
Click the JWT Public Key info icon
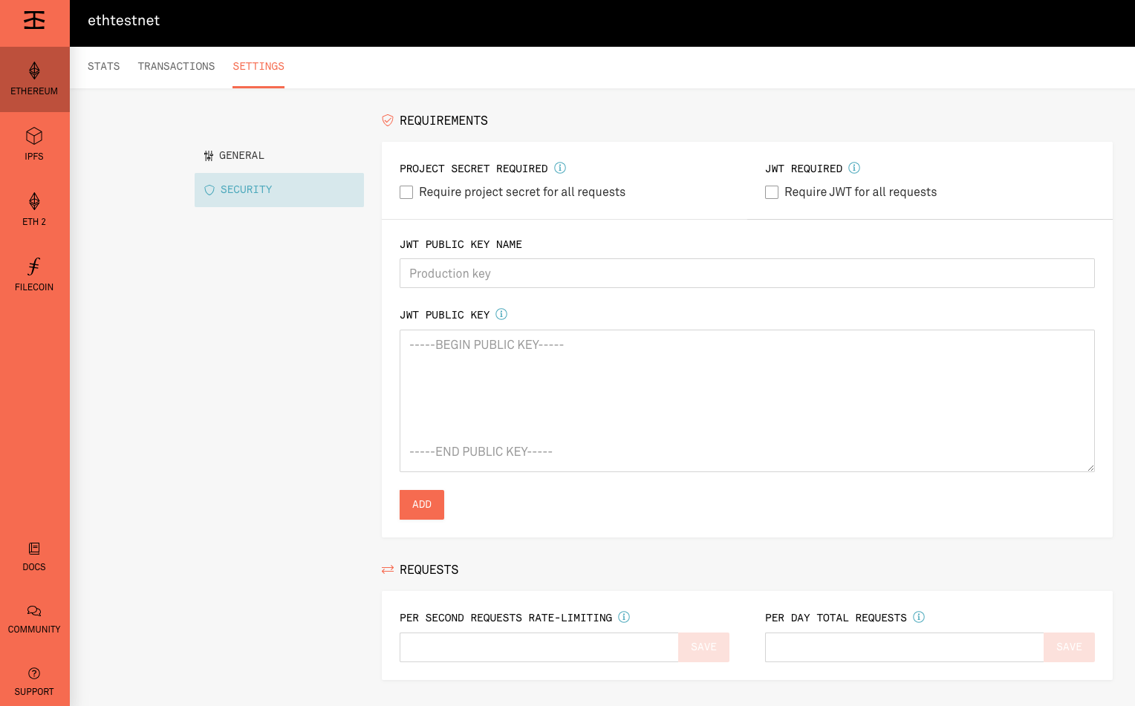click(x=501, y=314)
